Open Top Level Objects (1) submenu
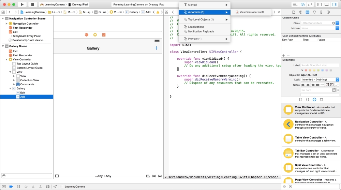 [204, 19]
